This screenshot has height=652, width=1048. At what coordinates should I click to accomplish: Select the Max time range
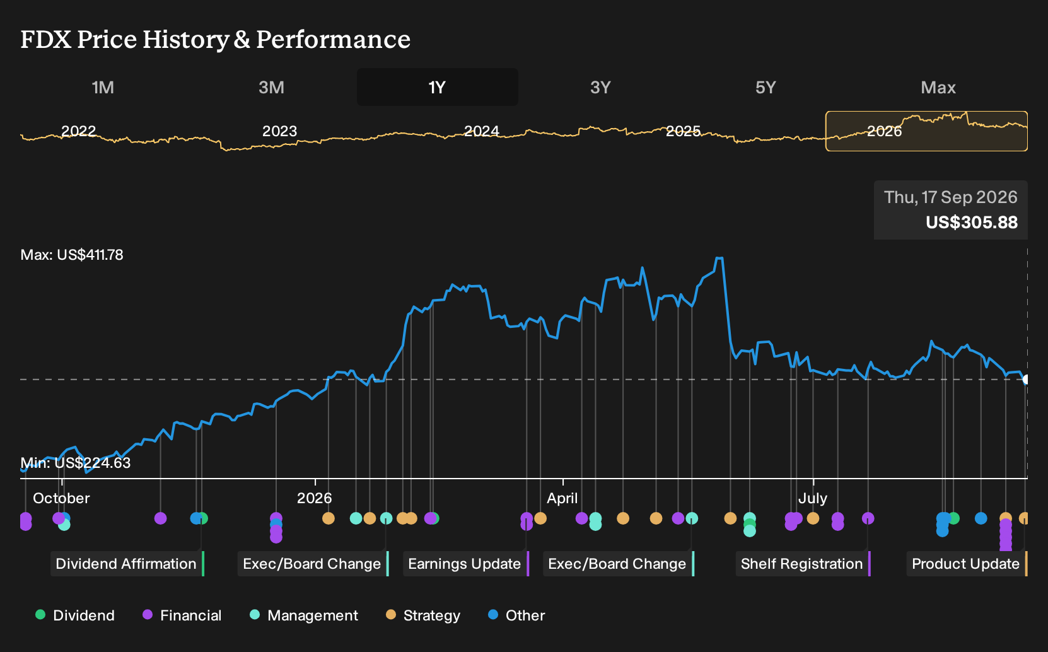938,87
